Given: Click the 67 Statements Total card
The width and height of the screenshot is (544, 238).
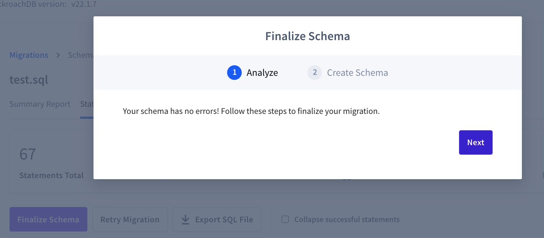Looking at the screenshot, I should click(51, 161).
